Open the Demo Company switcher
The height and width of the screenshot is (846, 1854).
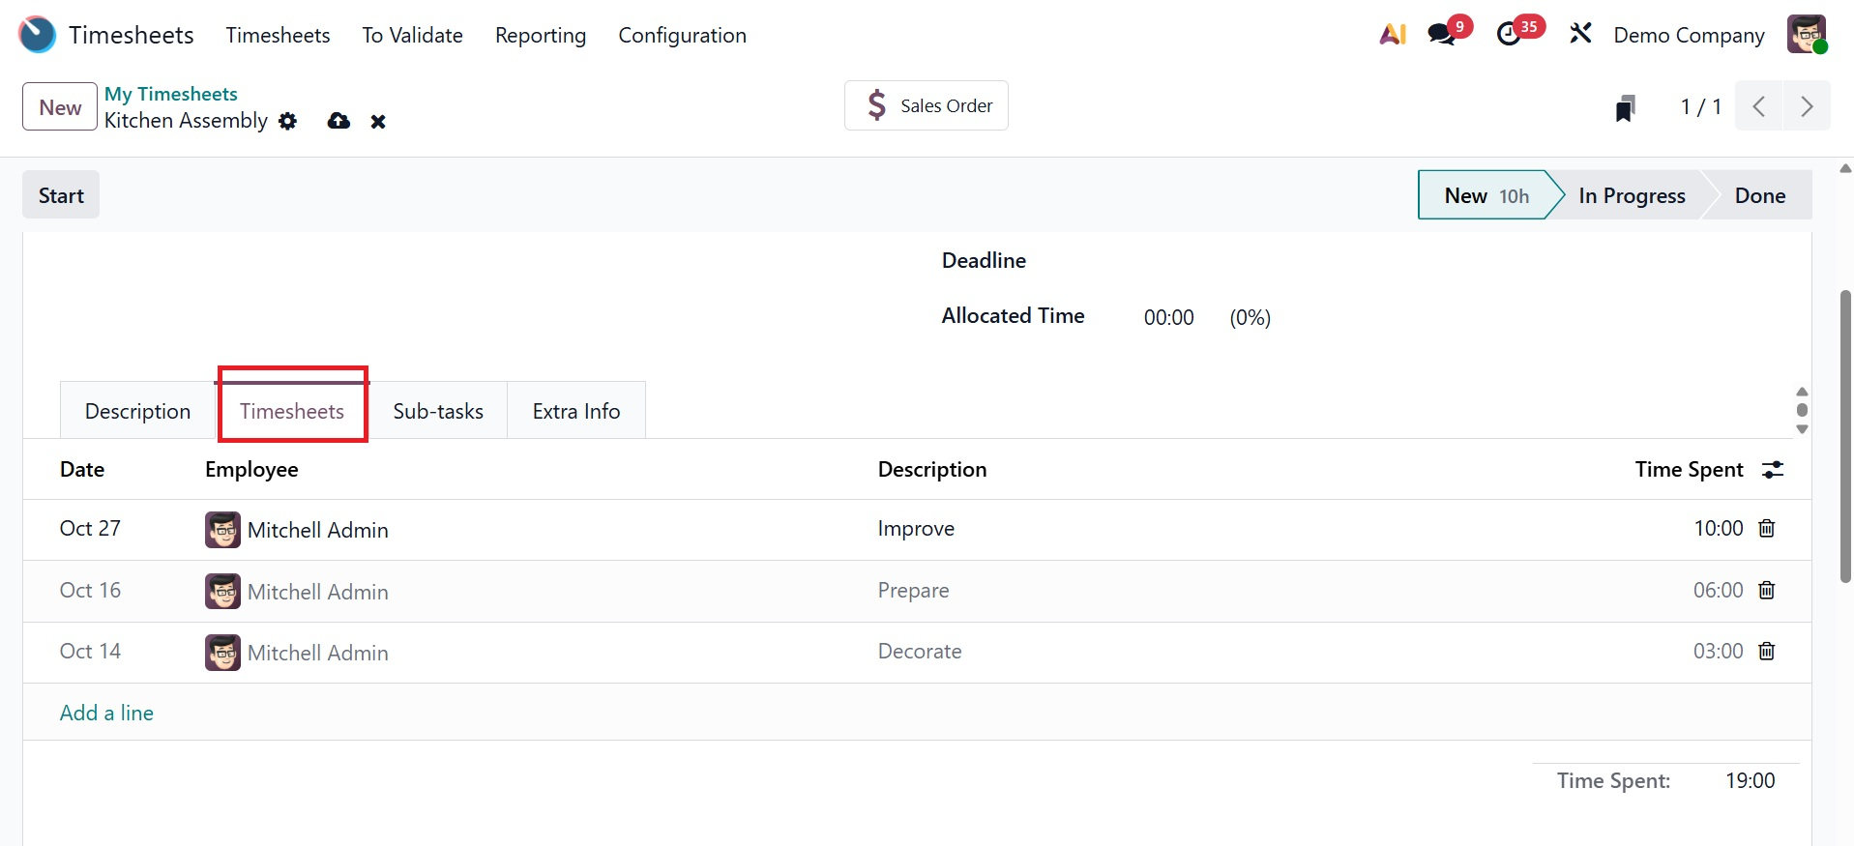tap(1689, 36)
